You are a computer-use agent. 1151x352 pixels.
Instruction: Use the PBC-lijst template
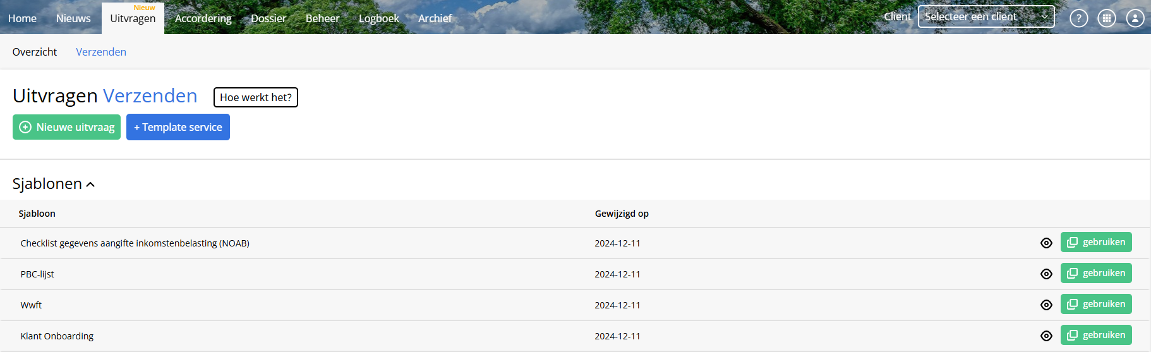pos(1096,273)
